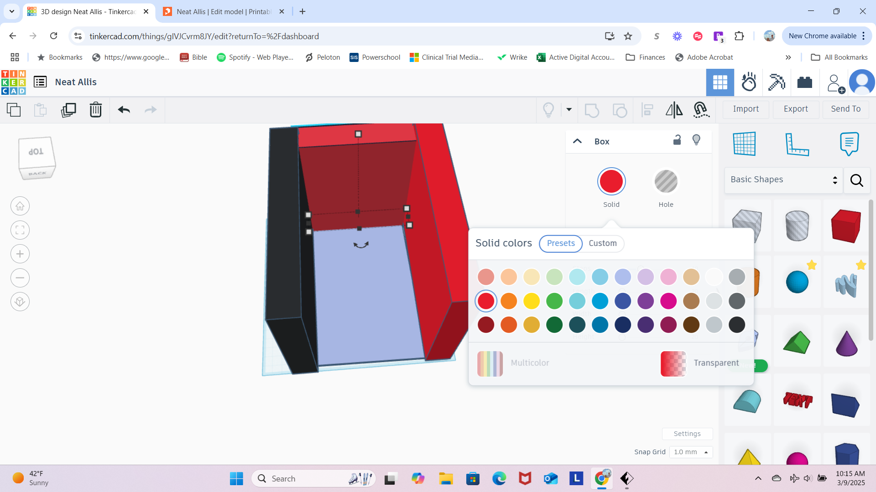Zoom out with the minus icon
The image size is (876, 492).
click(x=20, y=278)
